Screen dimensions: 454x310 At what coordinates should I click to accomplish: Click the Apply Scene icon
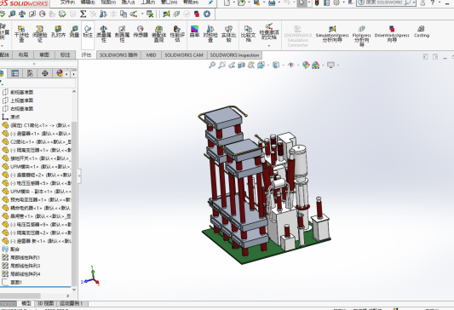(x=316, y=65)
